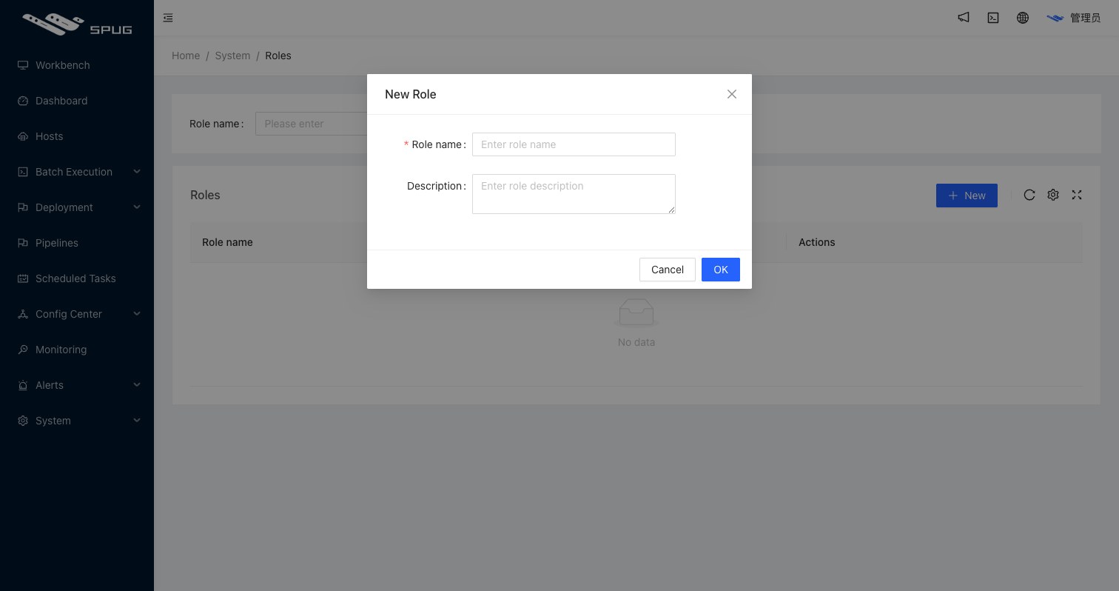Go to Home breadcrumb

tap(186, 56)
